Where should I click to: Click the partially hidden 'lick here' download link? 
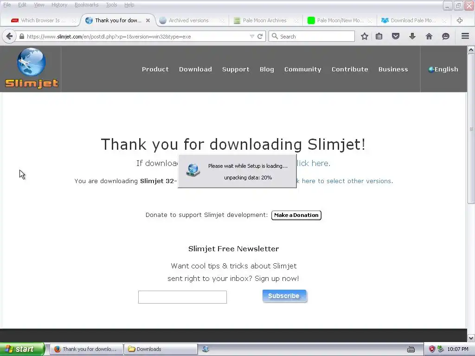pyautogui.click(x=313, y=163)
